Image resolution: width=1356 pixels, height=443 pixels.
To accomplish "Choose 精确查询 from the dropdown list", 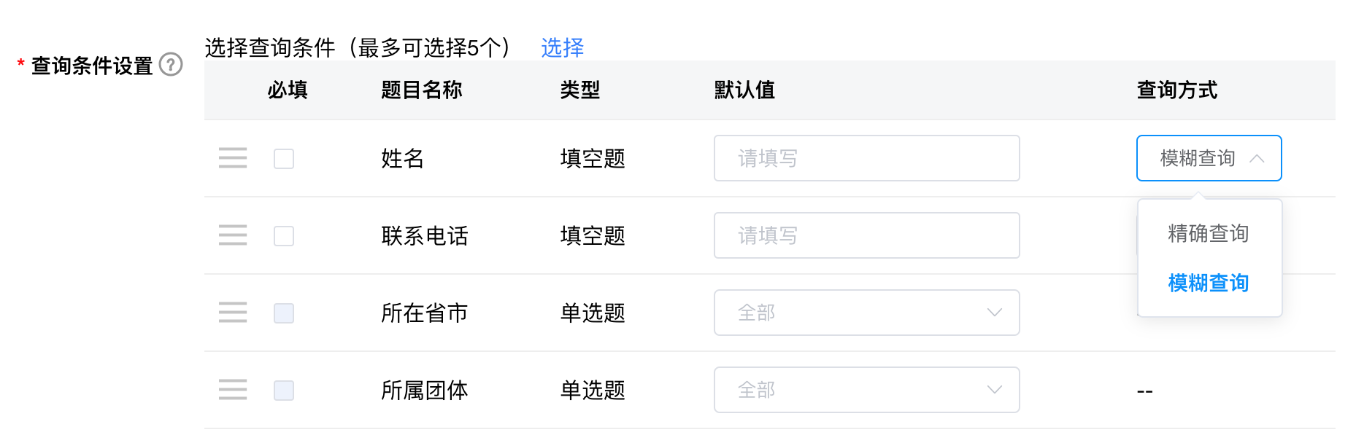I will click(1209, 233).
